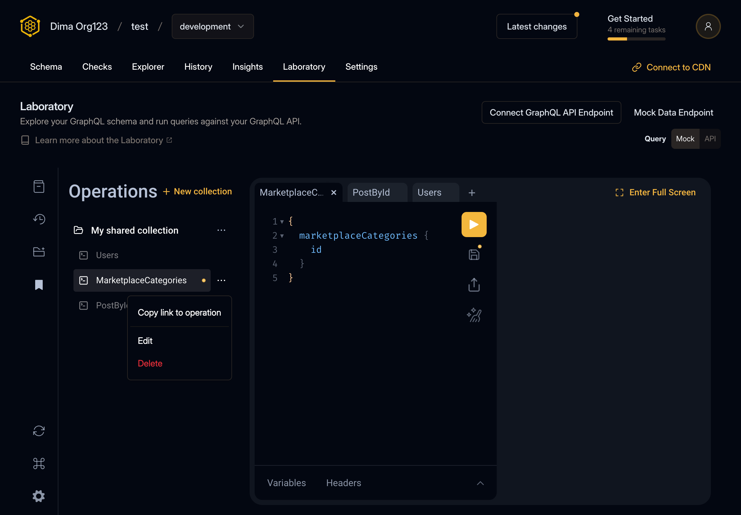Open the My shared collection options menu
Screen dimensions: 741x515
[221, 230]
